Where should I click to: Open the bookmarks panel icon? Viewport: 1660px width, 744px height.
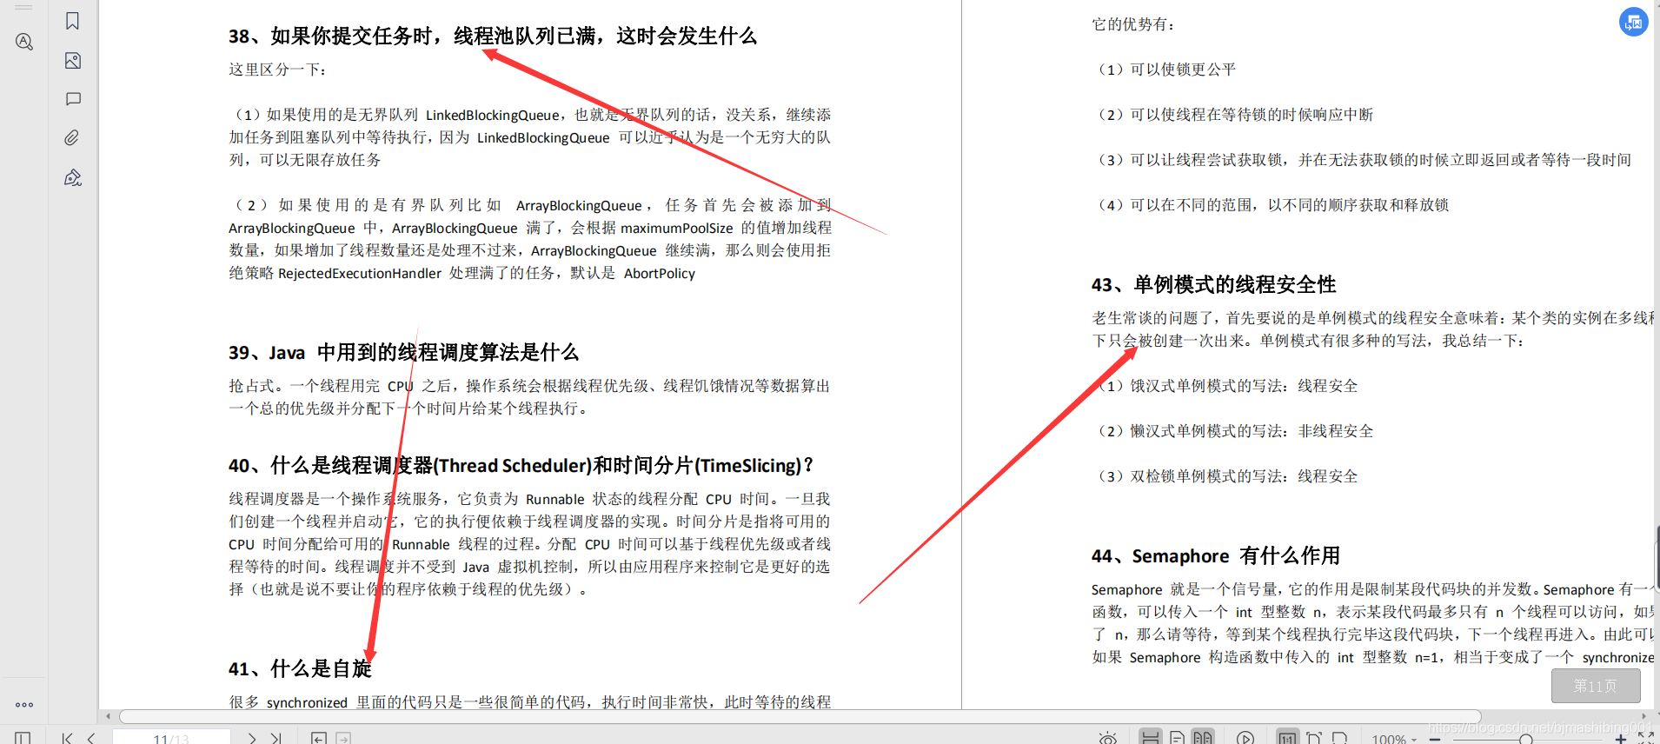[x=73, y=21]
